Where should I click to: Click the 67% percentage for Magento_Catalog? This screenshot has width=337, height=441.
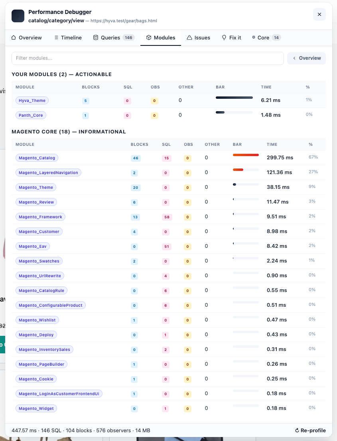click(313, 157)
